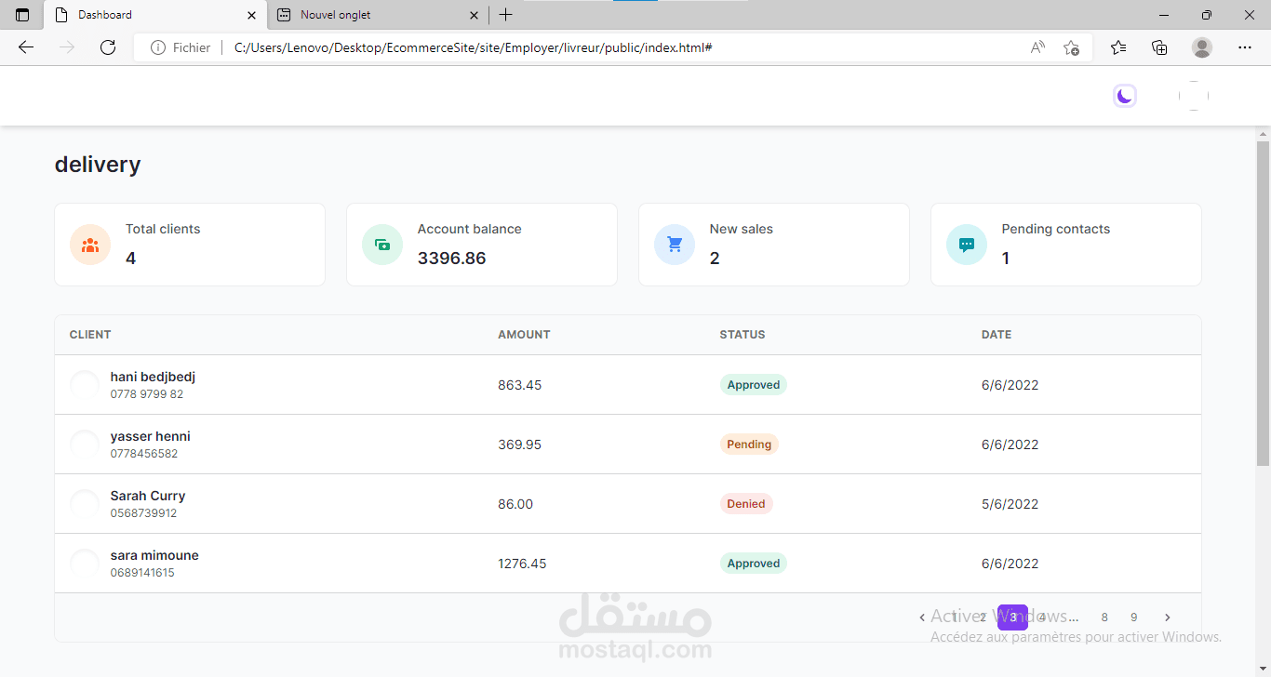Go to the previous pagination page arrow

(922, 617)
